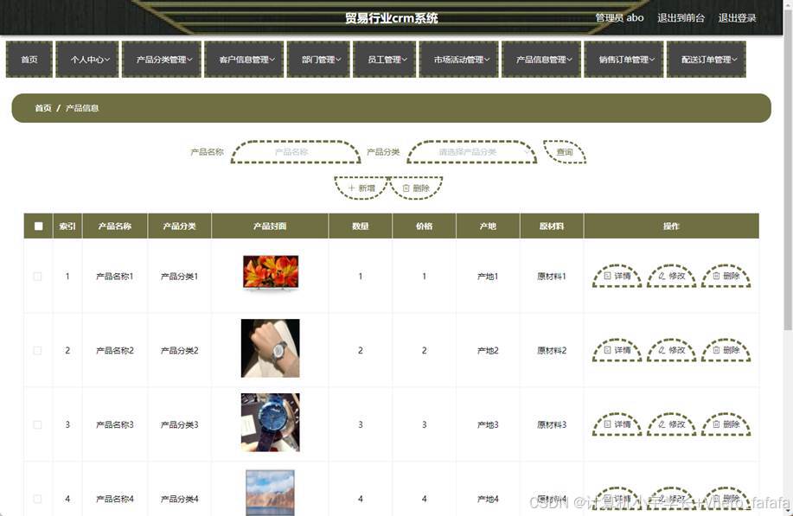
Task: View 详情 for 产品名称1 row
Action: point(617,276)
